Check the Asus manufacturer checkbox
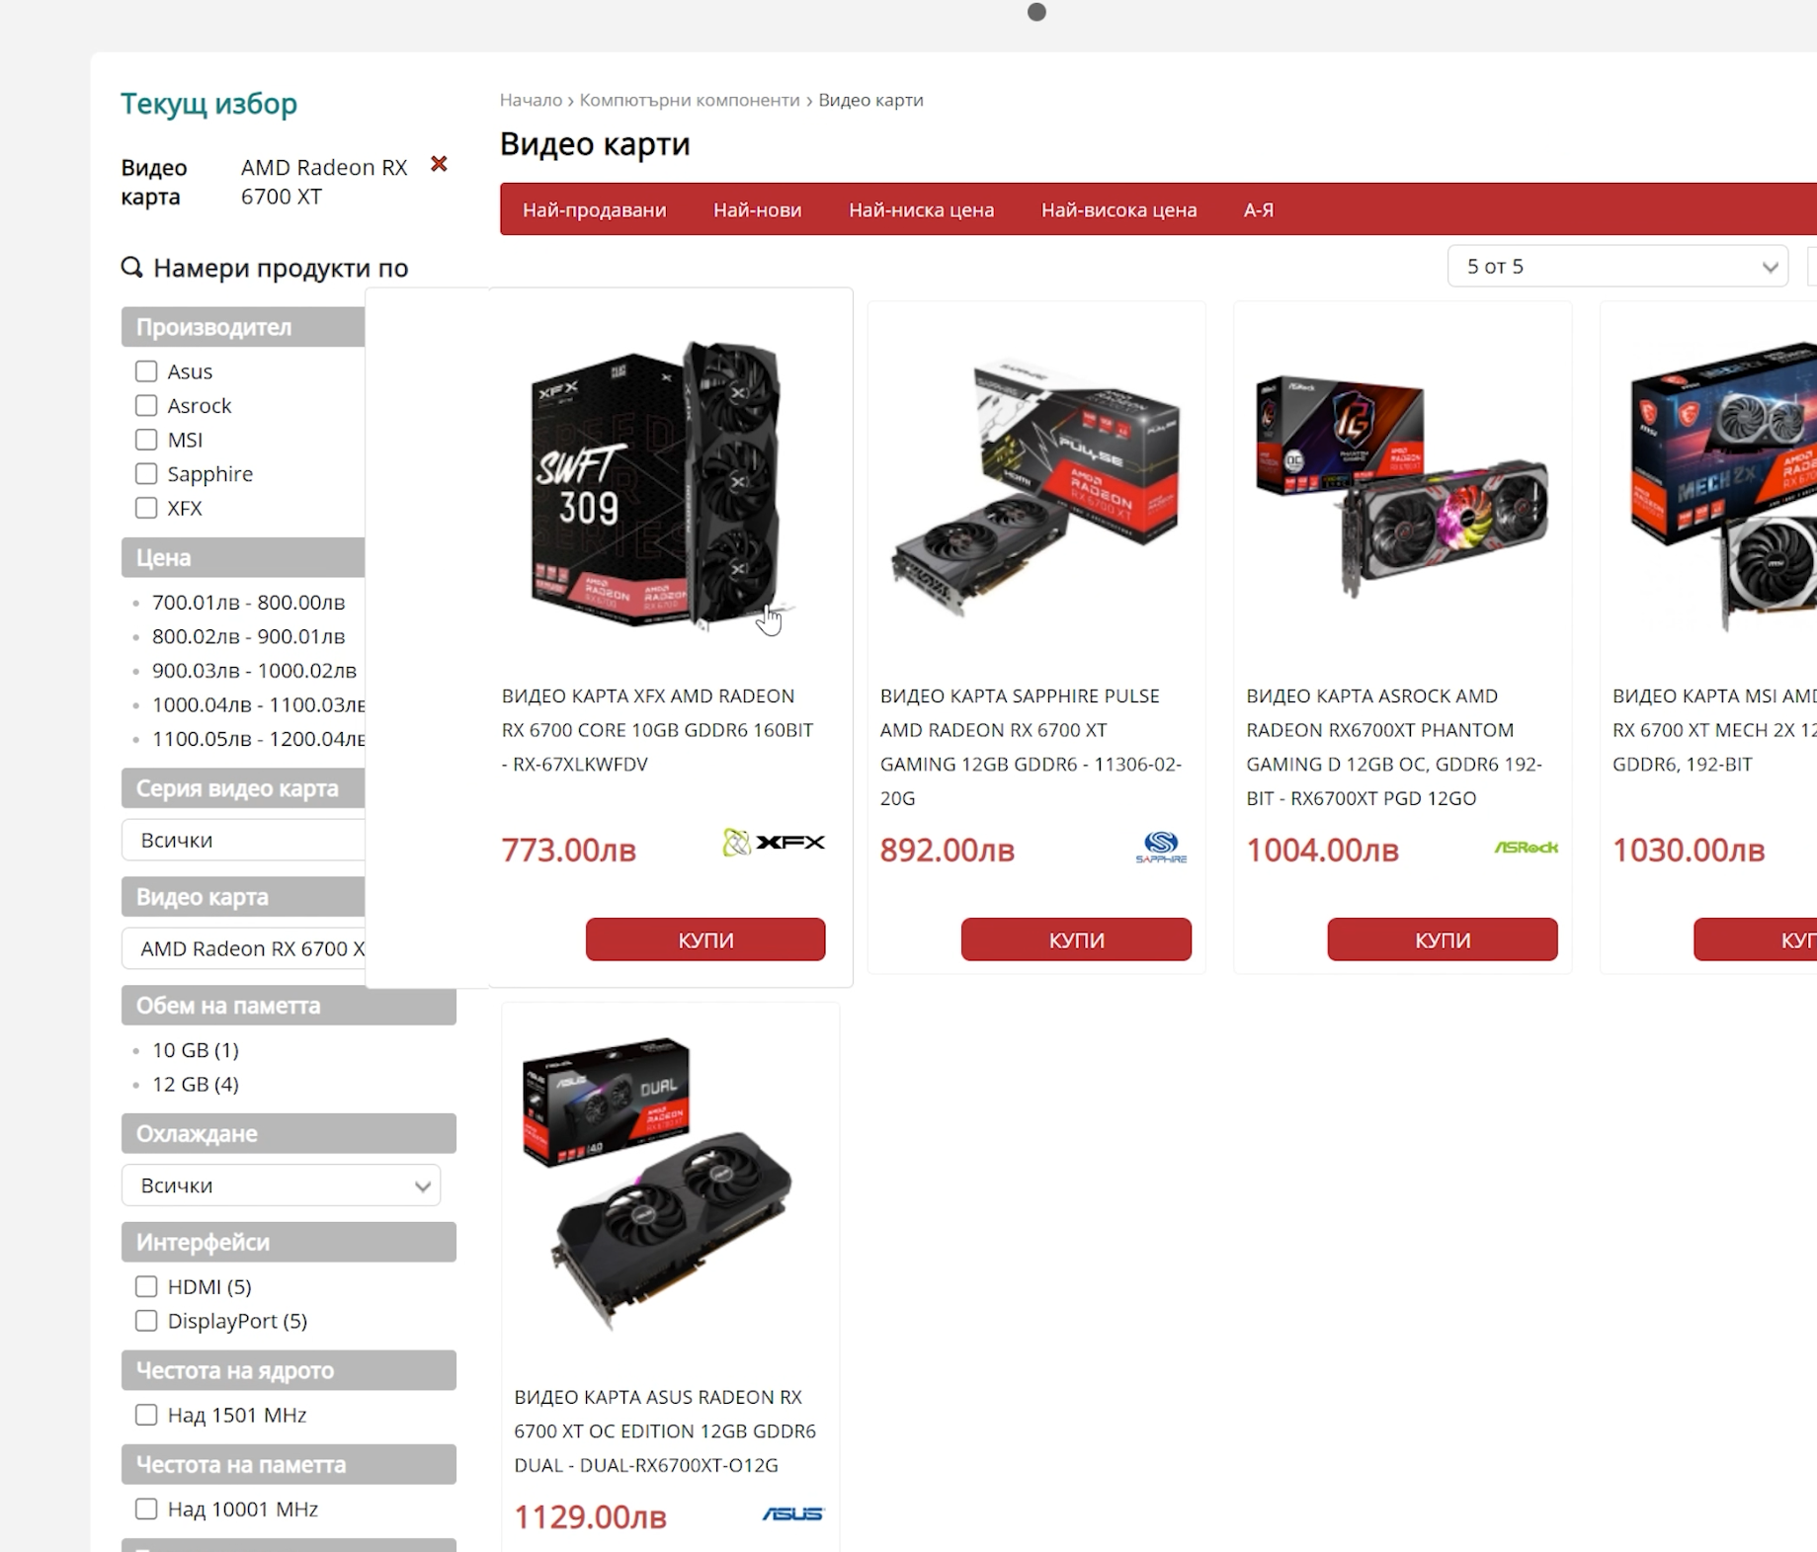The image size is (1817, 1552). pyautogui.click(x=146, y=371)
